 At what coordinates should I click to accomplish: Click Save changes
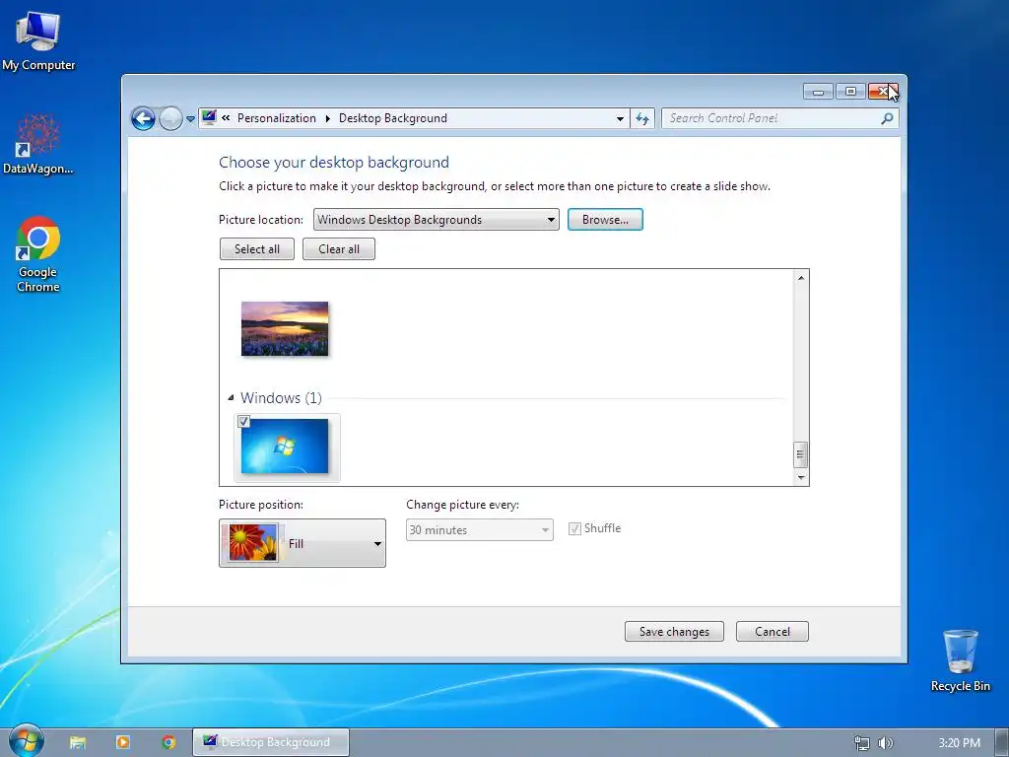pyautogui.click(x=674, y=632)
